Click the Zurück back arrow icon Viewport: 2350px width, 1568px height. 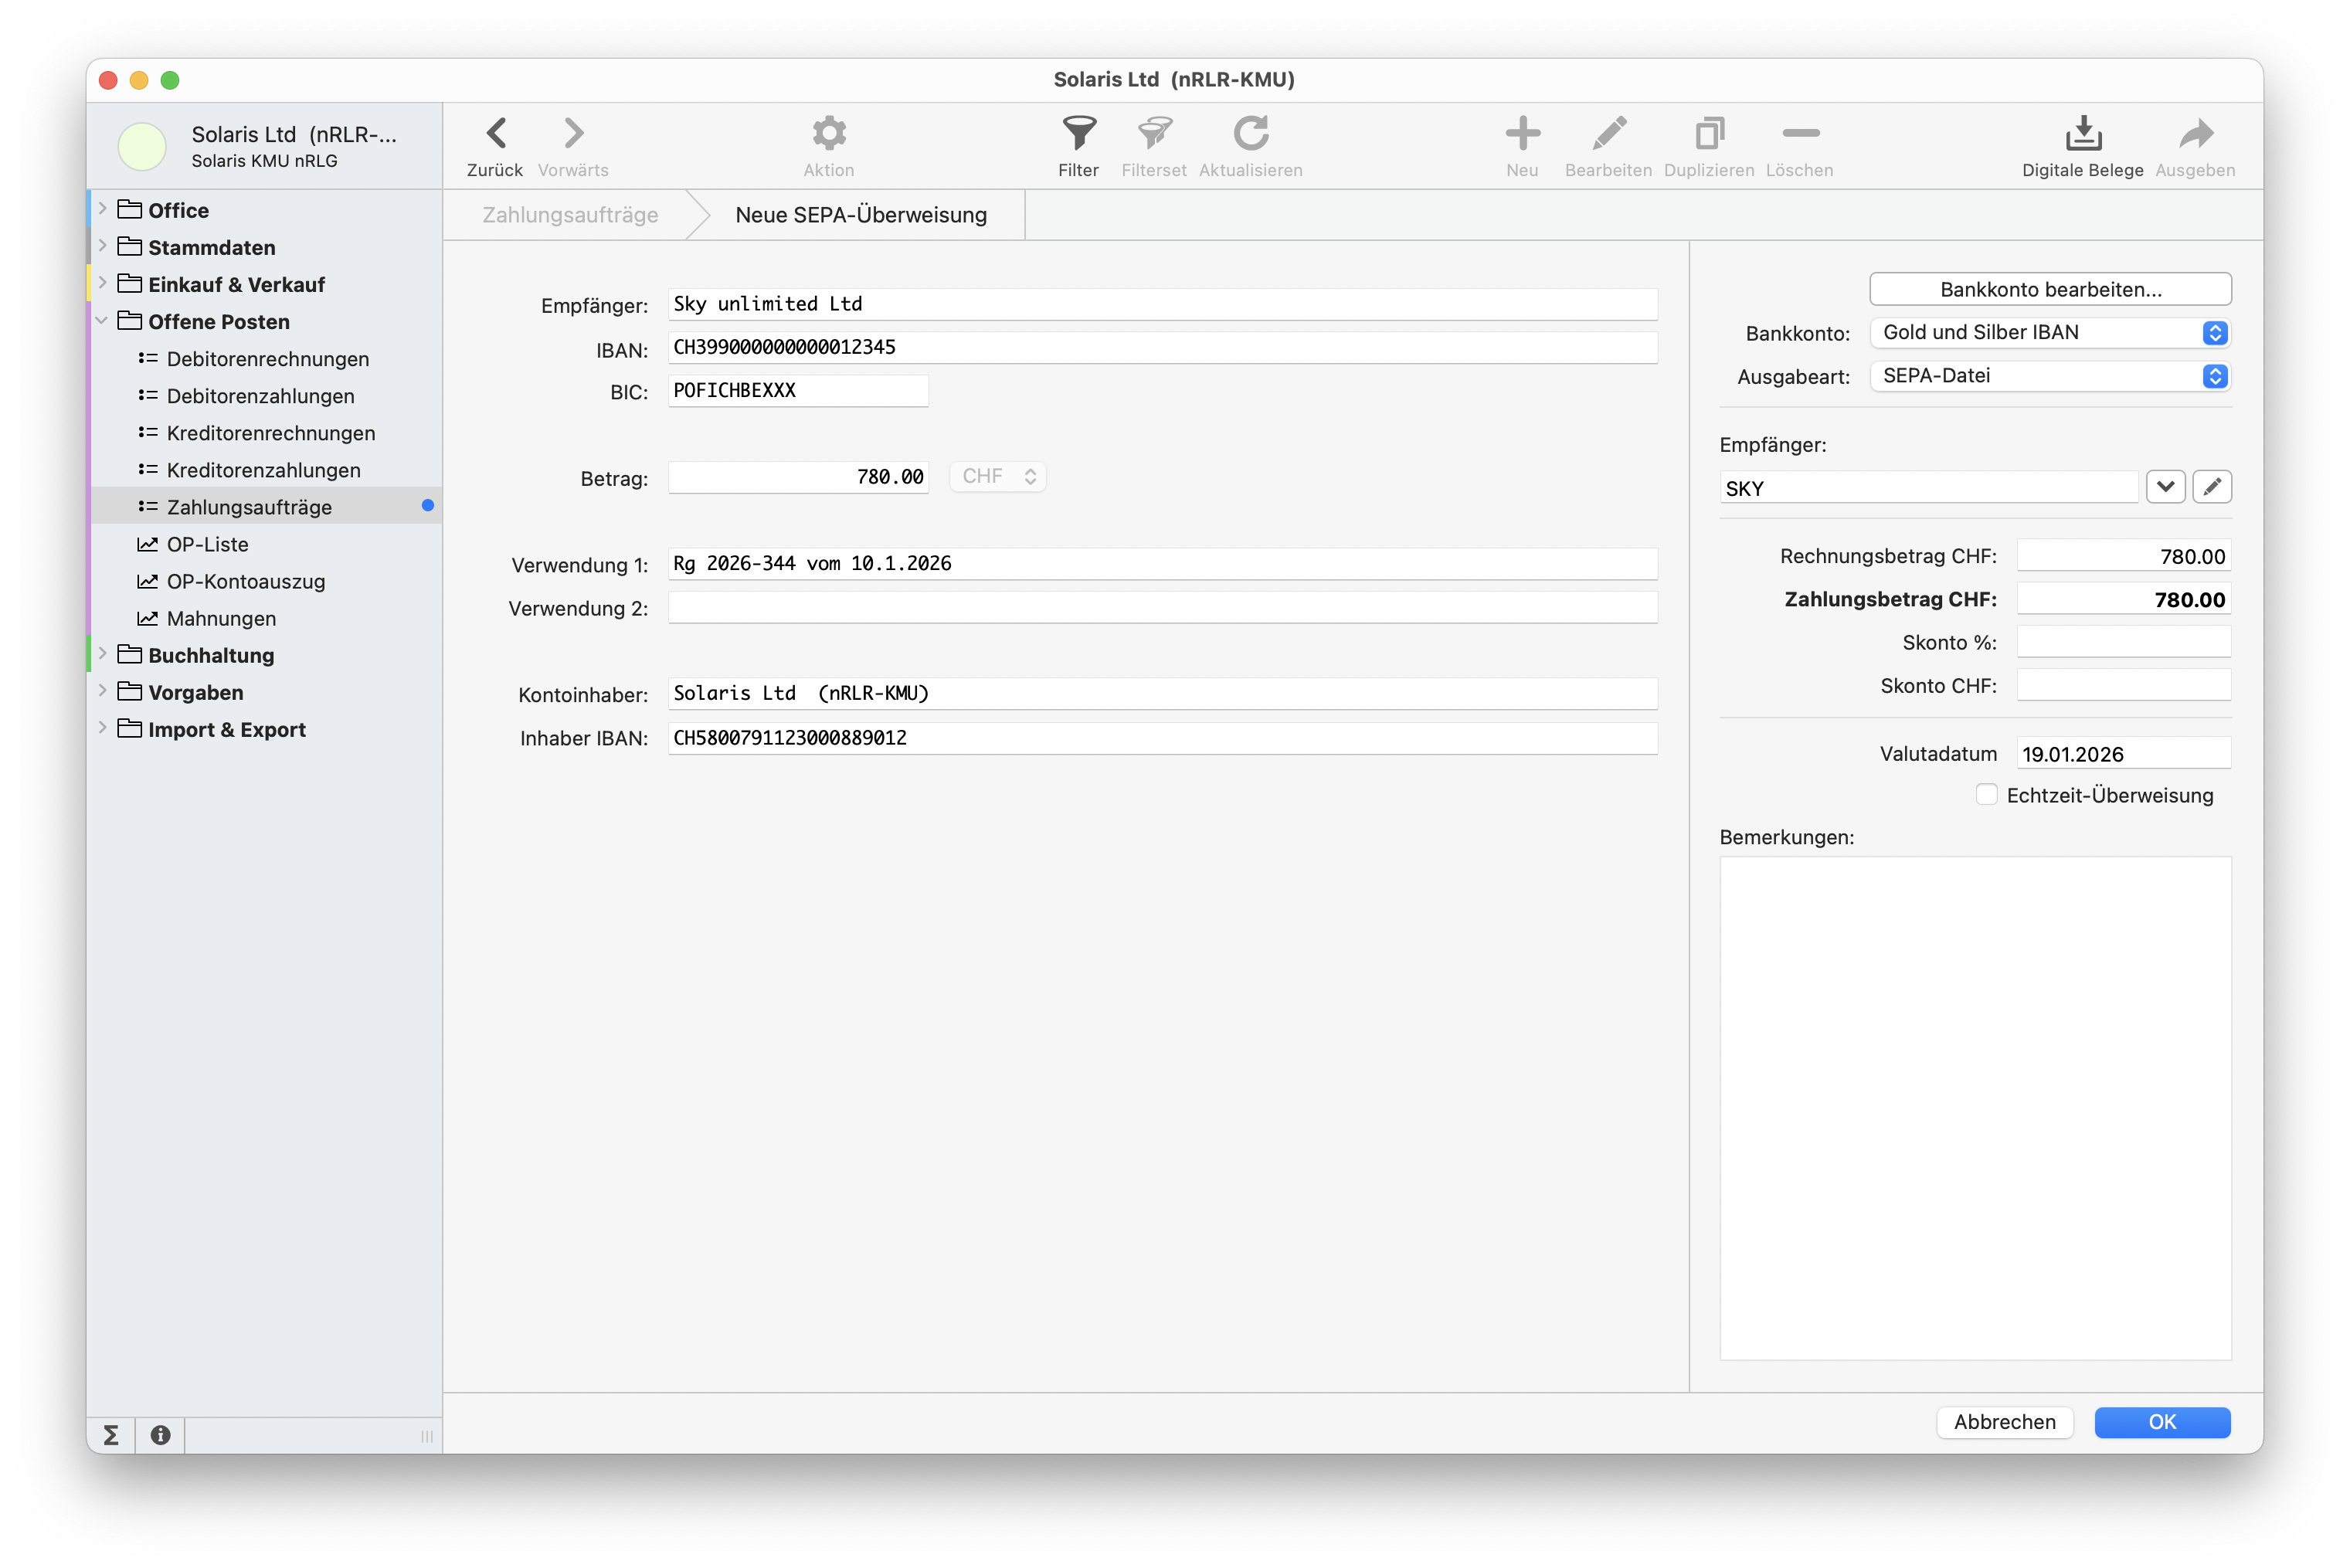click(495, 133)
